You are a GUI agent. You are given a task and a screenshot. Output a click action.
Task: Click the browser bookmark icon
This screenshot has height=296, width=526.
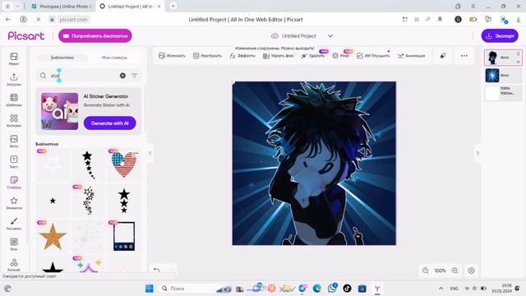(440, 20)
